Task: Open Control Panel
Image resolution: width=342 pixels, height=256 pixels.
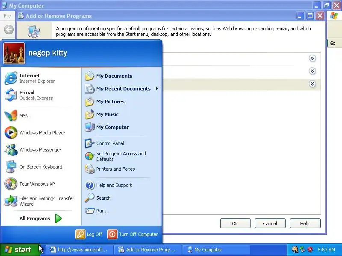Action: tap(122, 143)
